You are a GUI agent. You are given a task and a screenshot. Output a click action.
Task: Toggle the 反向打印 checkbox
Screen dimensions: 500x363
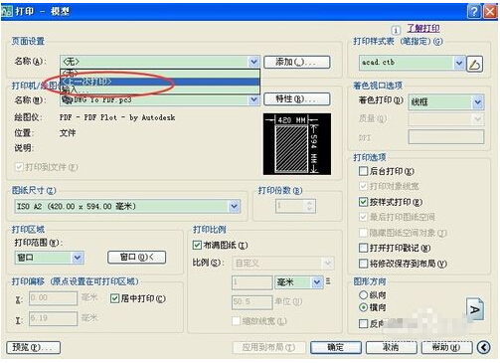(x=364, y=323)
